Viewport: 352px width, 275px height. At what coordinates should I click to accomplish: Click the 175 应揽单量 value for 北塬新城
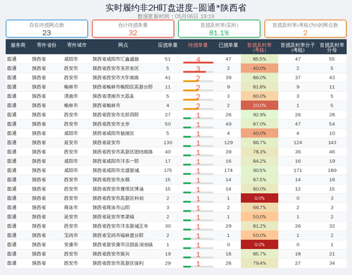[x=168, y=171]
